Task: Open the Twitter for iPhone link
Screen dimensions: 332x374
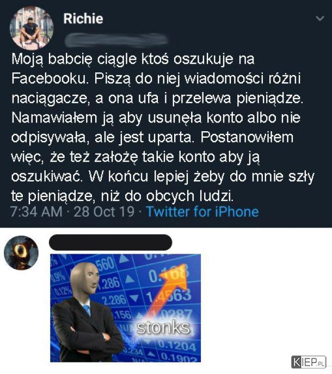Action: (202, 212)
